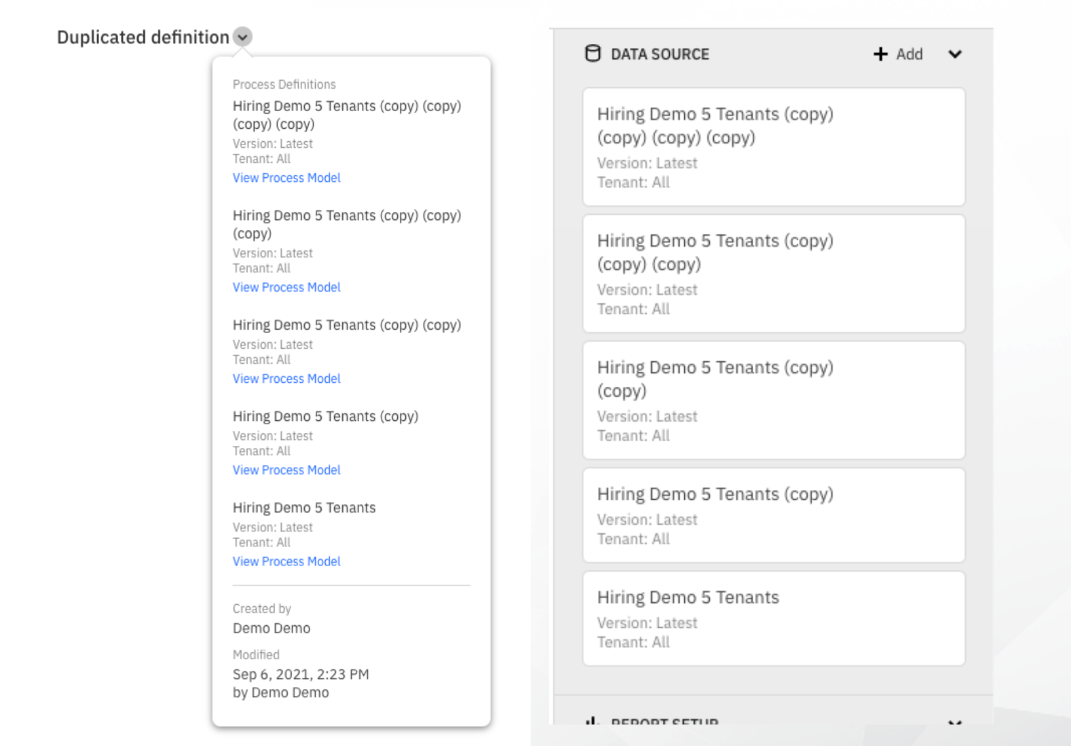
Task: Open the Duplicated definition details chevron
Action: 242,37
